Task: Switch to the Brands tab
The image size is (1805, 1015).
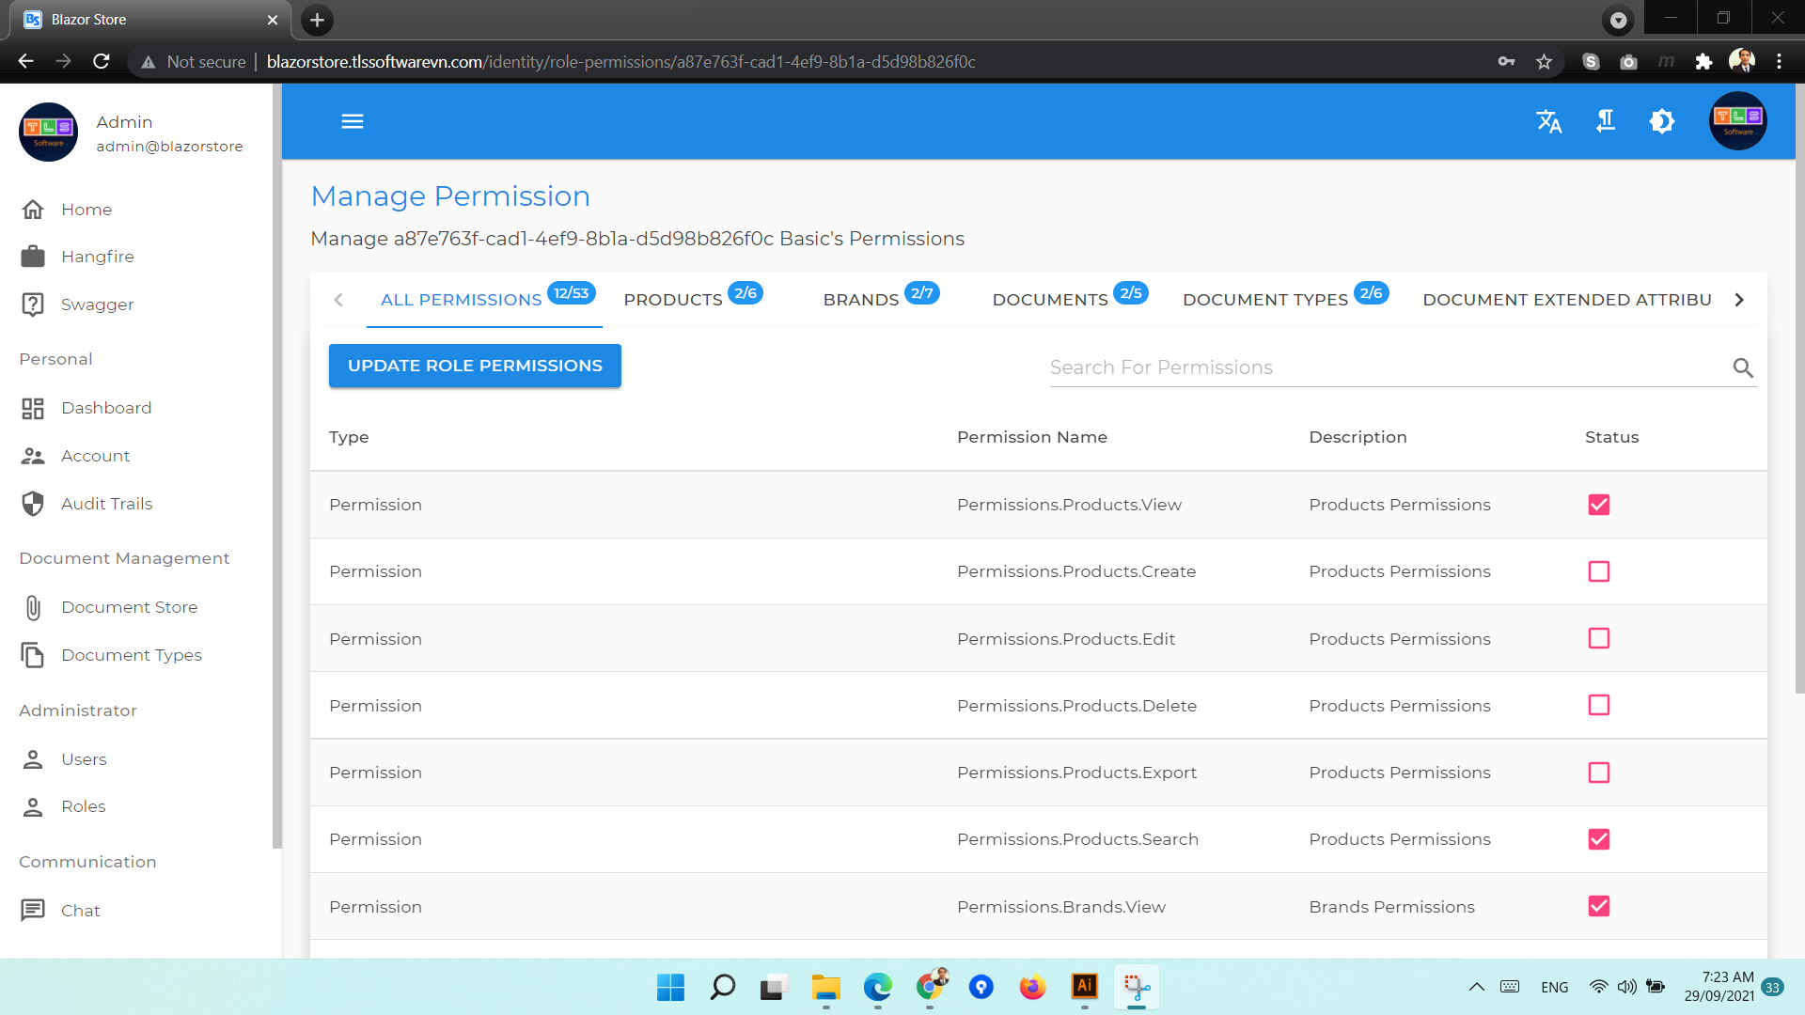Action: point(861,300)
